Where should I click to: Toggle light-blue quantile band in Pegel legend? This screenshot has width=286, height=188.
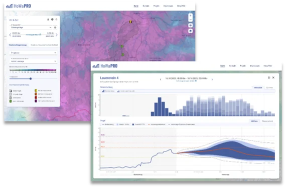[123, 124]
